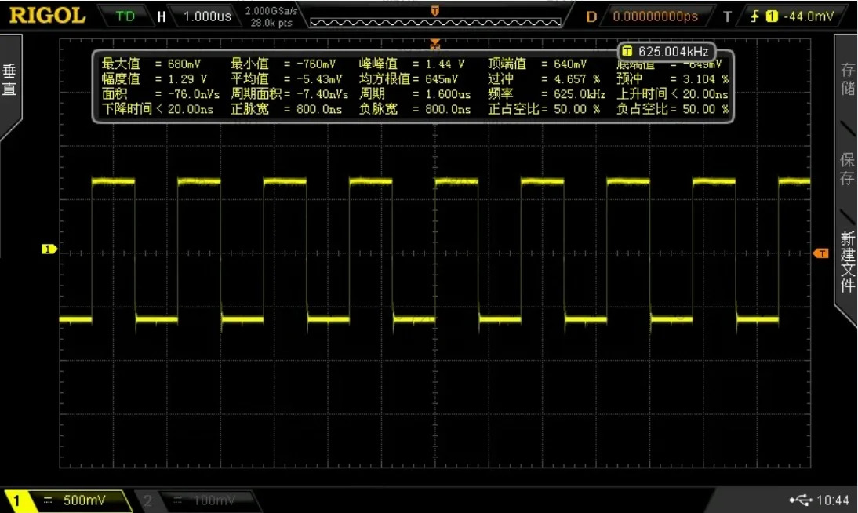The image size is (858, 513).
Task: Click the 下降时间 < 20.00ns measurement
Action: tap(157, 109)
